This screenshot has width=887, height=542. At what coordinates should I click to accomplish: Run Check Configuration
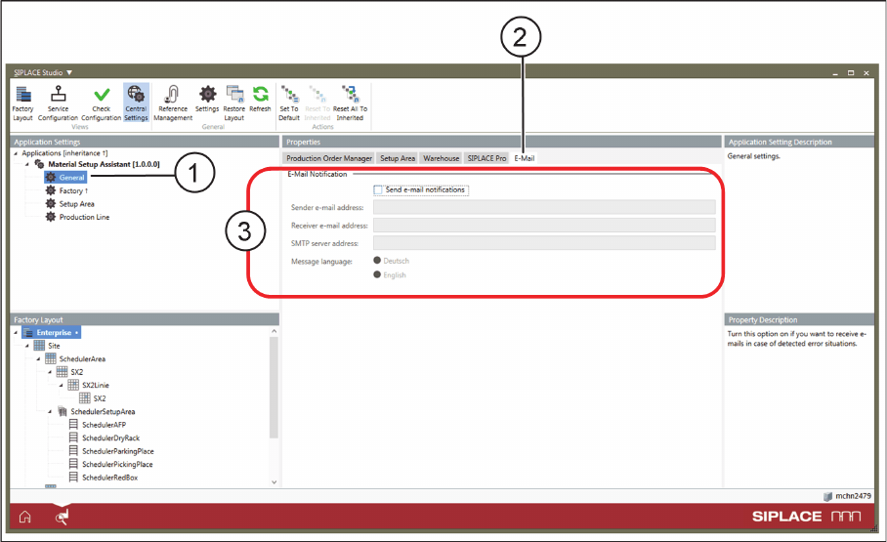tap(102, 103)
